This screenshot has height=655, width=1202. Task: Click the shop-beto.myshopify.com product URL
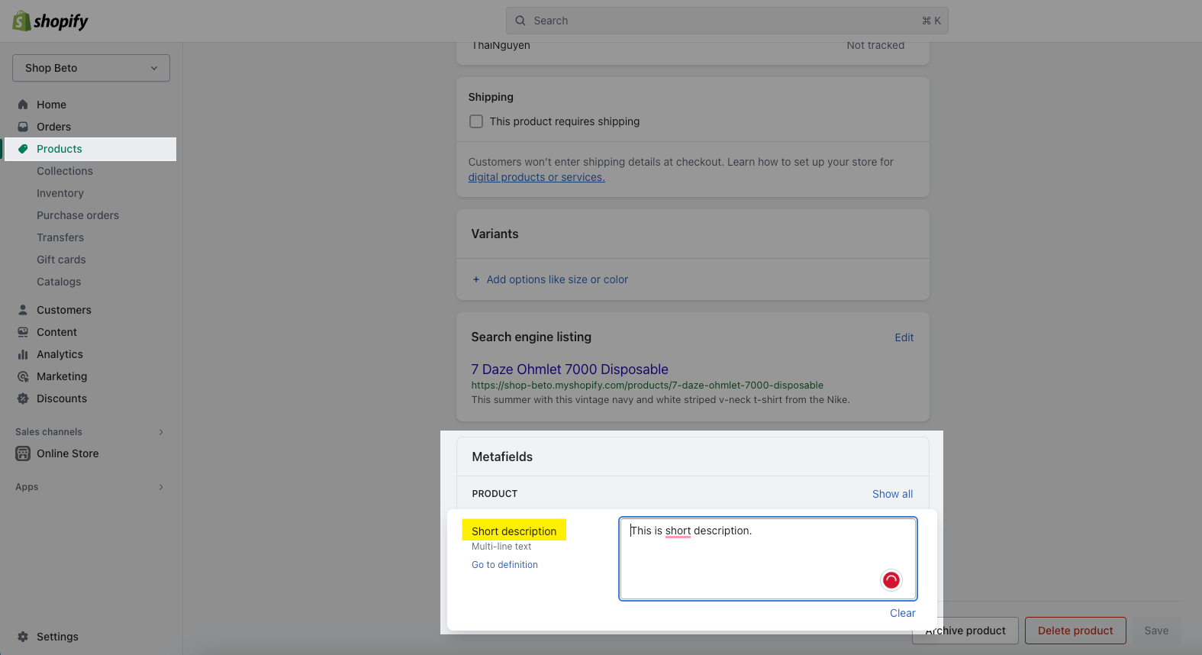tap(647, 386)
